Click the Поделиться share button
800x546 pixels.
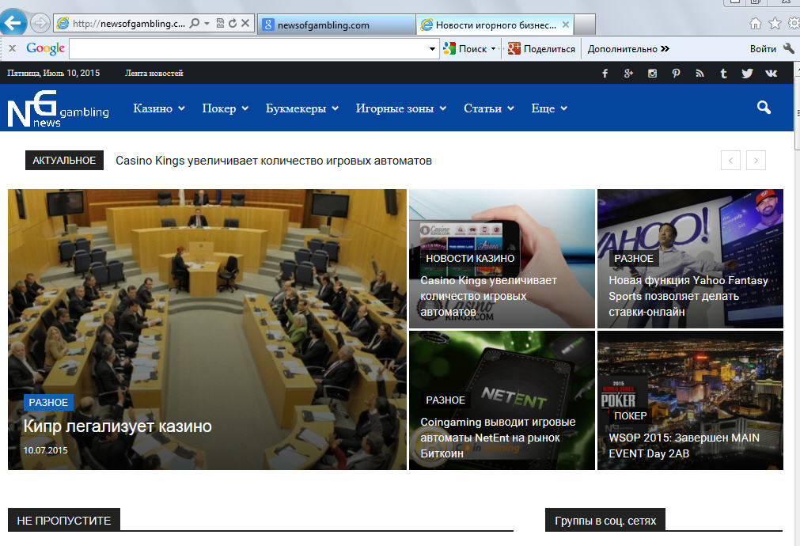pyautogui.click(x=542, y=49)
